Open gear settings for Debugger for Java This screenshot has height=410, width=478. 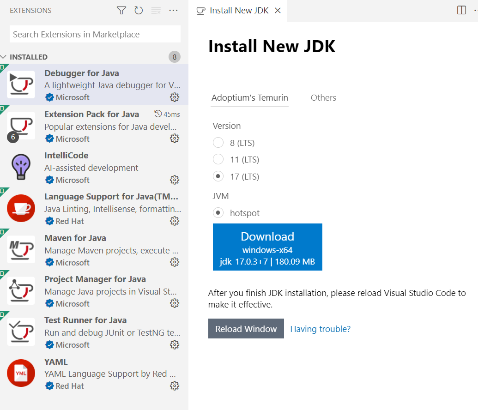175,97
